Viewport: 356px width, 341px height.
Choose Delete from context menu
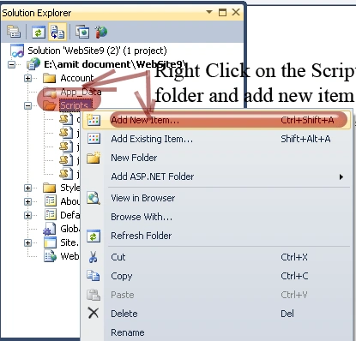(216, 314)
